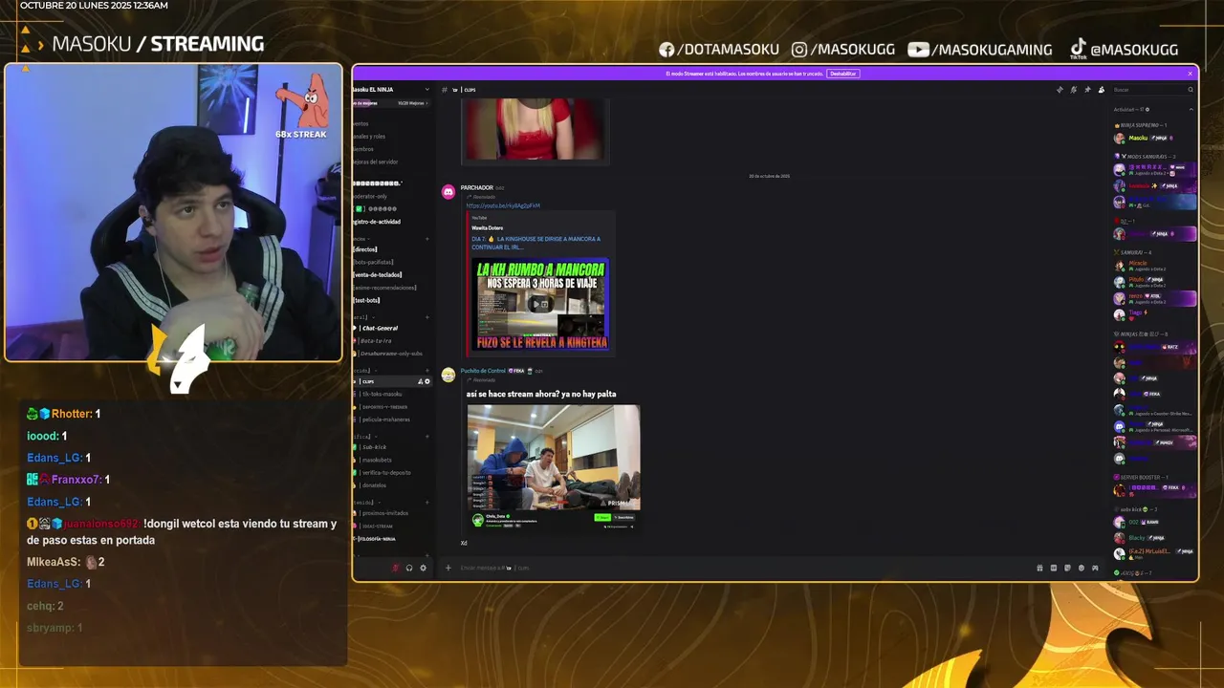Screen dimensions: 1224x688
Task: Select member Masoku in member list
Action: pos(1138,138)
